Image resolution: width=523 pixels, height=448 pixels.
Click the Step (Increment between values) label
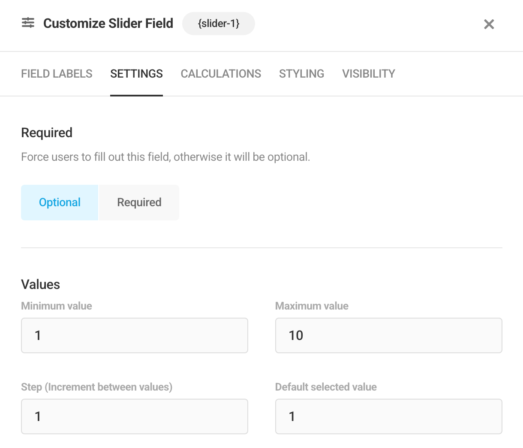point(97,387)
